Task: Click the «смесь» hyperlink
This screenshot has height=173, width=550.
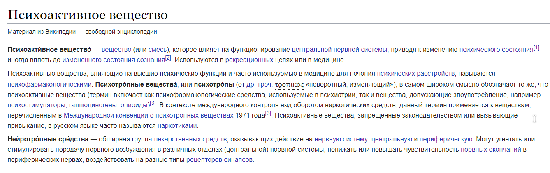Action: (x=157, y=50)
